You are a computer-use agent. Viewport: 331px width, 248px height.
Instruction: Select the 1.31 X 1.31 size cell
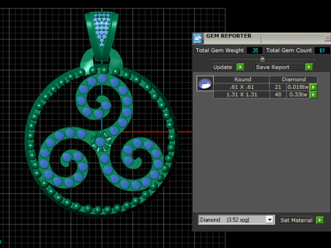click(241, 94)
